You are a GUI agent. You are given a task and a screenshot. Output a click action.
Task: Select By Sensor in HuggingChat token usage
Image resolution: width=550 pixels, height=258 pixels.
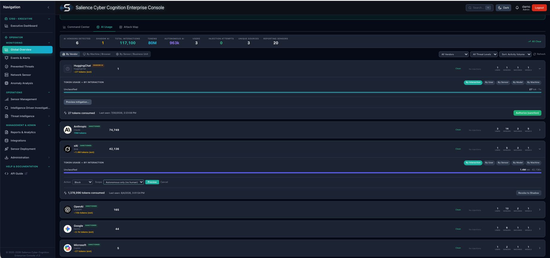(503, 82)
